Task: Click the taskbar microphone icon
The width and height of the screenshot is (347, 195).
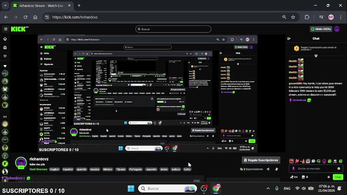Action: 277,188
